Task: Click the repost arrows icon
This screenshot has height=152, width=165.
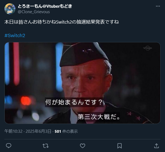Action: pos(46,146)
